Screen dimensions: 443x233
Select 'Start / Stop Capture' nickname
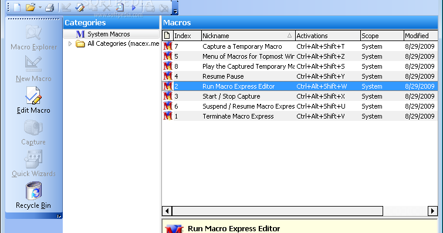coord(231,96)
